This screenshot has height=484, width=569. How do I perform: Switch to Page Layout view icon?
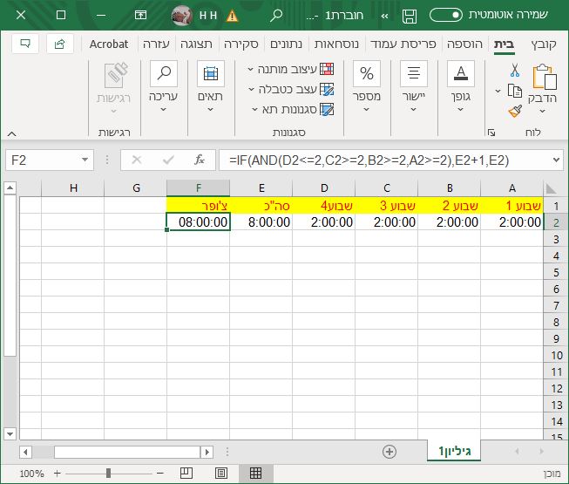point(221,474)
